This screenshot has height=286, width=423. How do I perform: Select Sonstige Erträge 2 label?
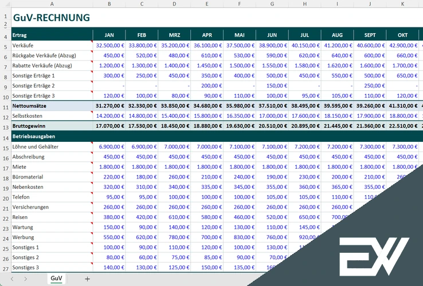coord(52,86)
